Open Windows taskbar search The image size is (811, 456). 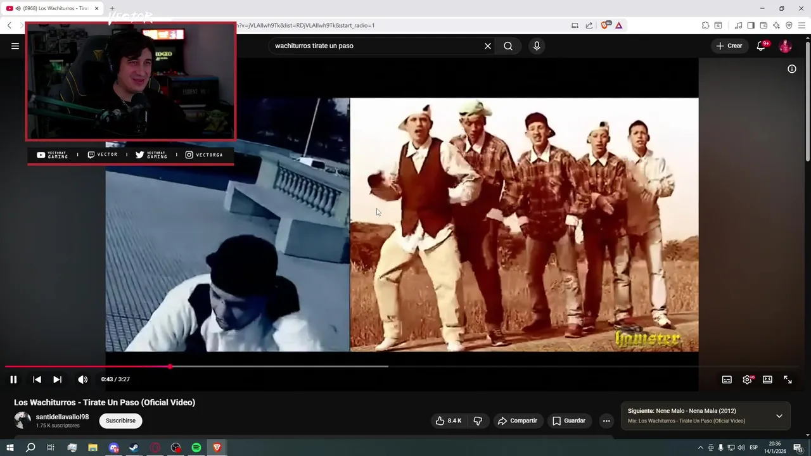pos(30,448)
